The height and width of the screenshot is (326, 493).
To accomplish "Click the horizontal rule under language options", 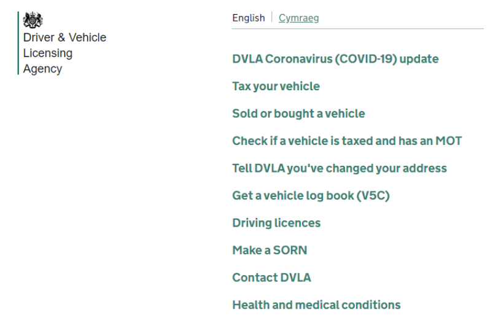I will pos(358,29).
